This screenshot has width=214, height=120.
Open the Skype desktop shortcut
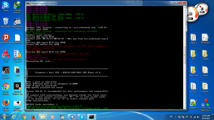coord(6,6)
